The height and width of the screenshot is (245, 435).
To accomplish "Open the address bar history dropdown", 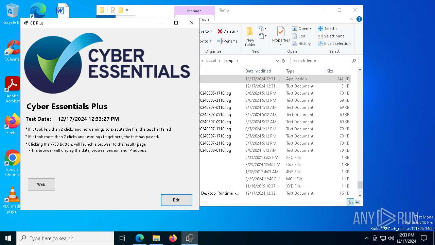I will coord(278,61).
